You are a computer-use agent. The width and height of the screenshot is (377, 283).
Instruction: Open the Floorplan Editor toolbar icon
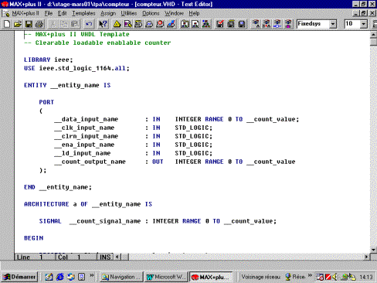tap(128, 24)
